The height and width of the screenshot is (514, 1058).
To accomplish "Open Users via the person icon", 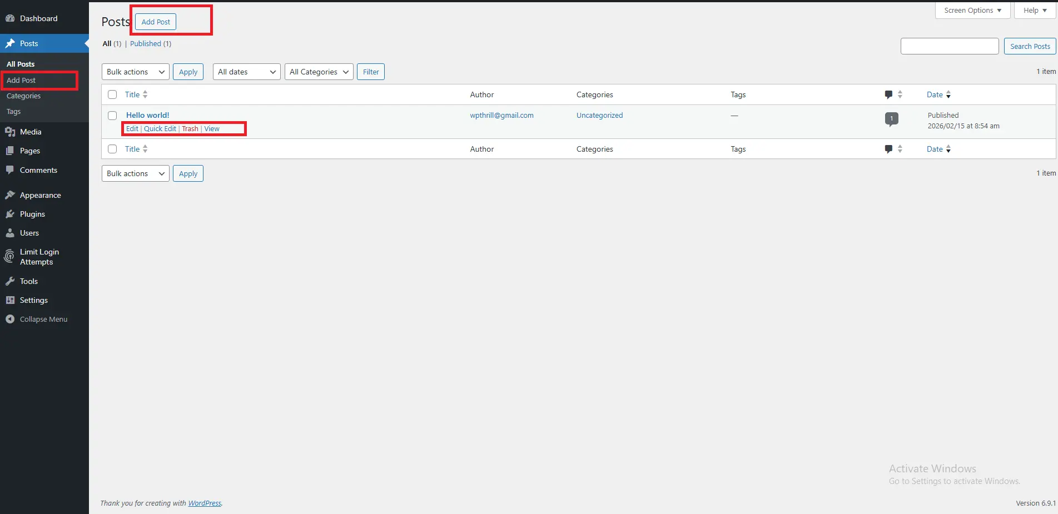I will click(10, 233).
